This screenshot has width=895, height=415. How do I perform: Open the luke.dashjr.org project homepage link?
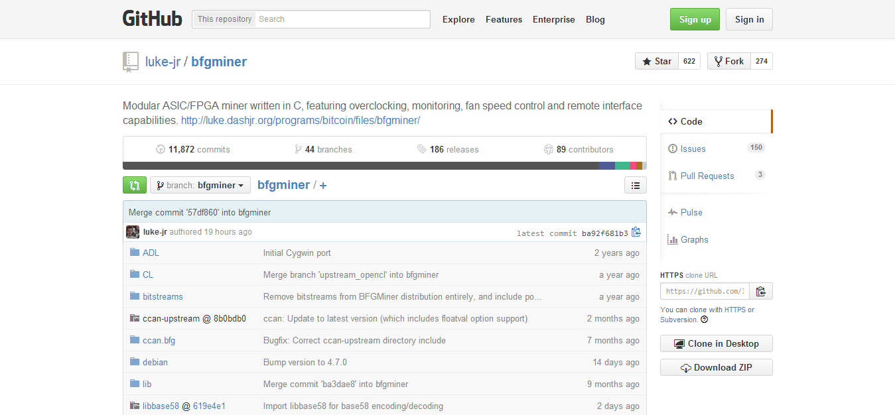coord(301,120)
